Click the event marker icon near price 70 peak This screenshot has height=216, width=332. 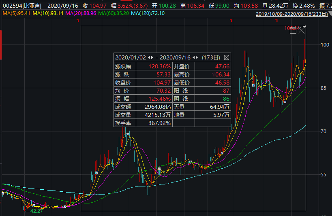(x=128, y=134)
